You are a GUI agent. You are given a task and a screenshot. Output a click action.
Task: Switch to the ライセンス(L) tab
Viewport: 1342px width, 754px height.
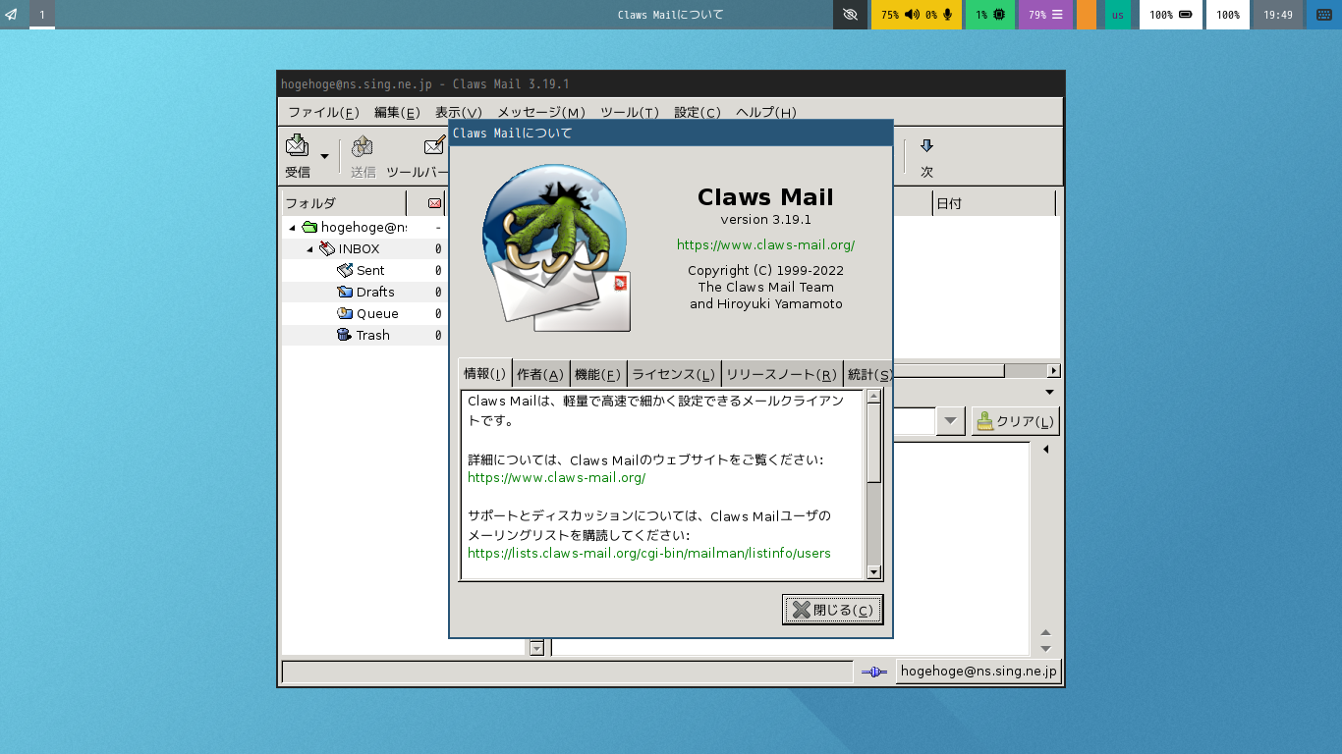click(673, 374)
